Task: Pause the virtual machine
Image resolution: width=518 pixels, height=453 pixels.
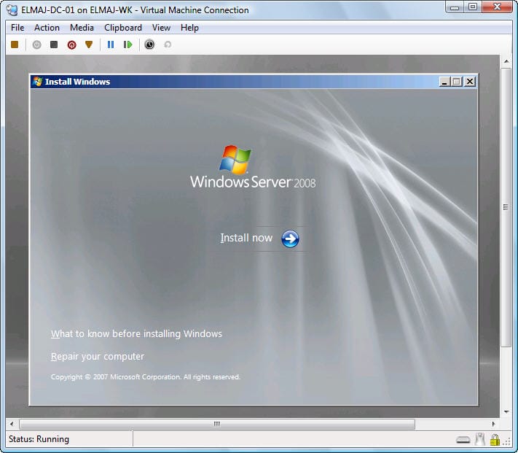Action: point(111,44)
